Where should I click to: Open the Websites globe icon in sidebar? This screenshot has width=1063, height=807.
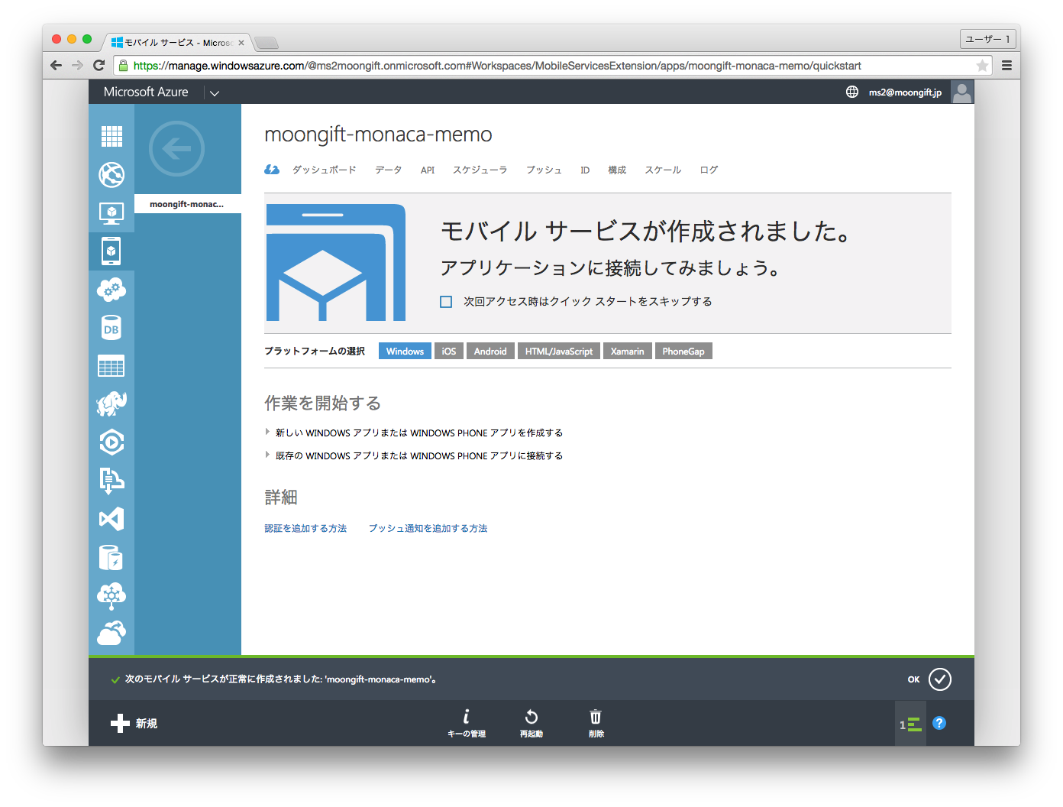pos(111,175)
